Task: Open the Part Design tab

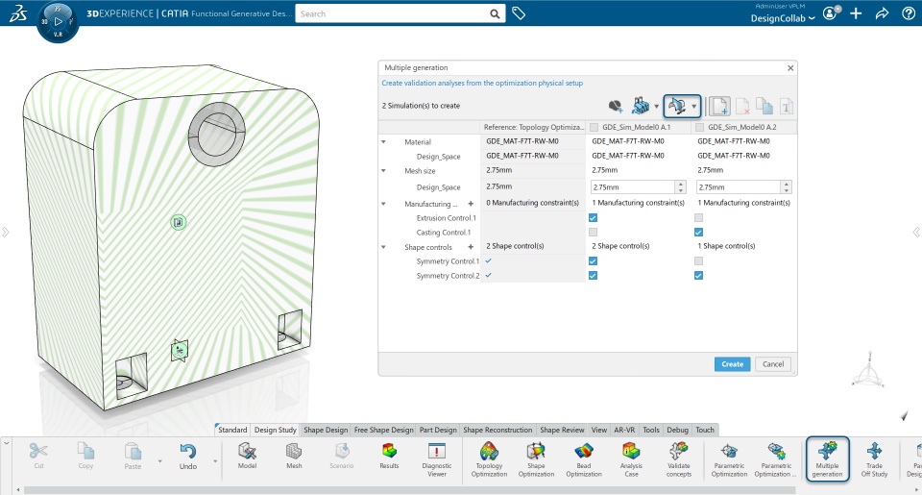Action: tap(438, 430)
